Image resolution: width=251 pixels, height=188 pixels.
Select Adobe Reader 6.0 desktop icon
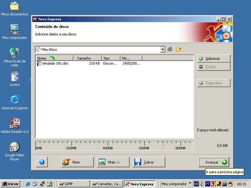pyautogui.click(x=15, y=126)
